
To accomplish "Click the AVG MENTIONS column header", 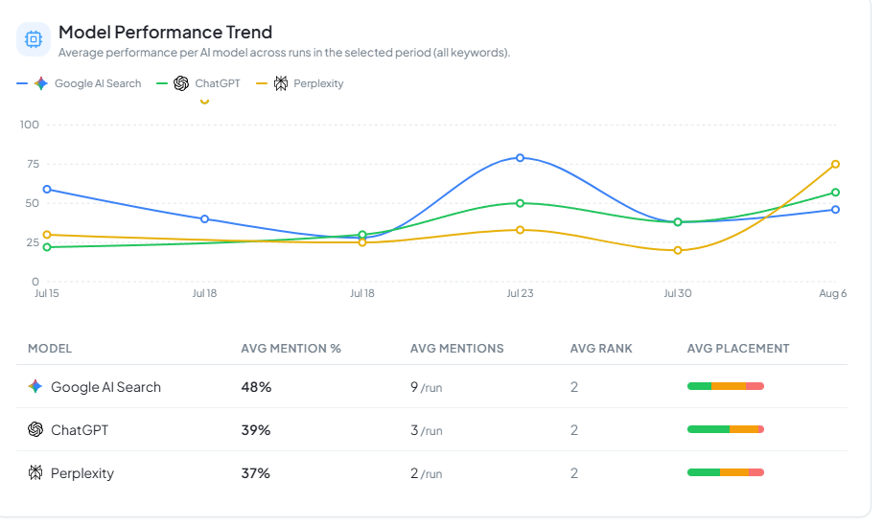I will (x=456, y=349).
